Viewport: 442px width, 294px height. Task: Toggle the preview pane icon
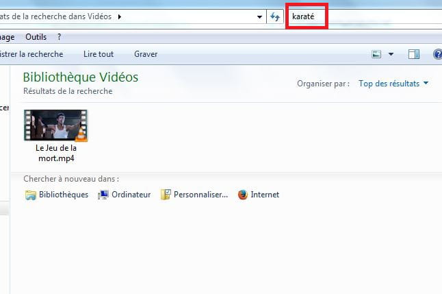(414, 54)
